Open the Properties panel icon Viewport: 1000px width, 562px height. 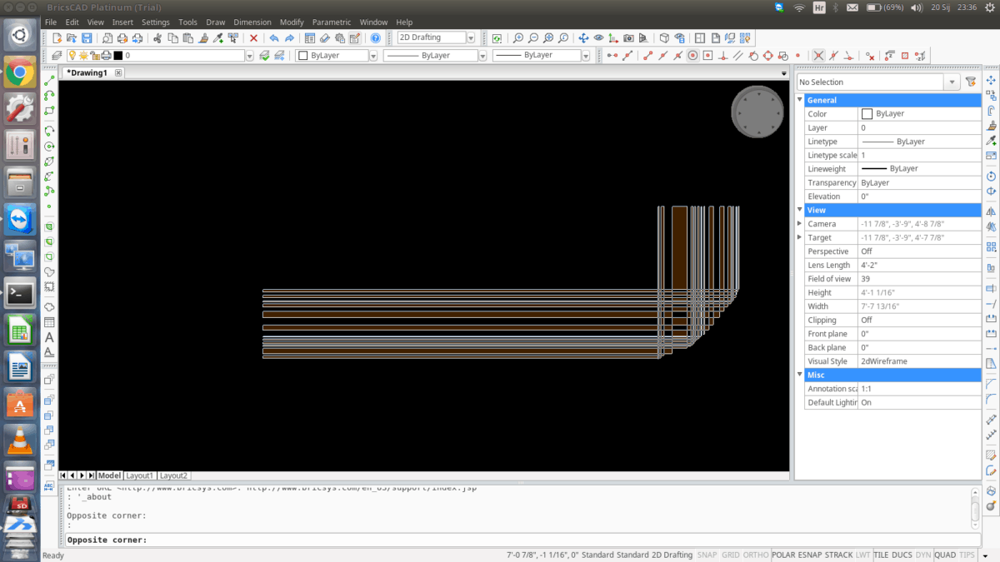click(309, 38)
